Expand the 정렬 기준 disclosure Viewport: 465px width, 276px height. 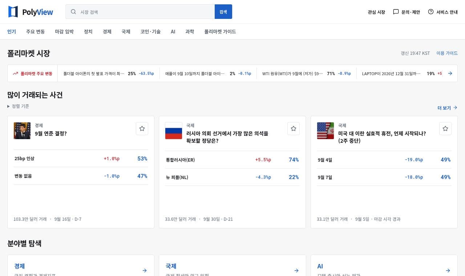point(18,106)
